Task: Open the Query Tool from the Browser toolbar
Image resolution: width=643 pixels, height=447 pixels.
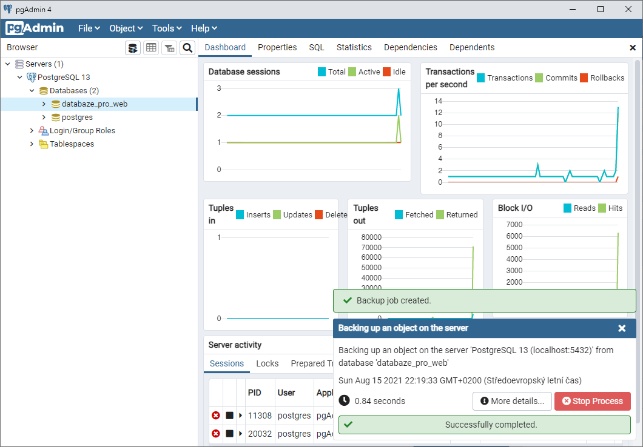Action: 133,47
